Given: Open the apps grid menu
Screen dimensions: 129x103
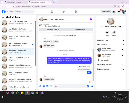Looking at the screenshot, I should pyautogui.click(x=114, y=12).
